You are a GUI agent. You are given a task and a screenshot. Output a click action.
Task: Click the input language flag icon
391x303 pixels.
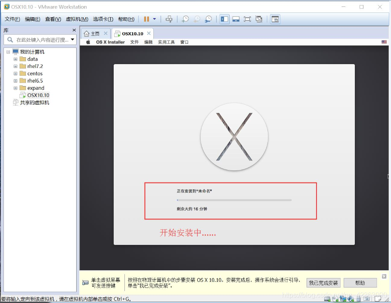pos(384,42)
